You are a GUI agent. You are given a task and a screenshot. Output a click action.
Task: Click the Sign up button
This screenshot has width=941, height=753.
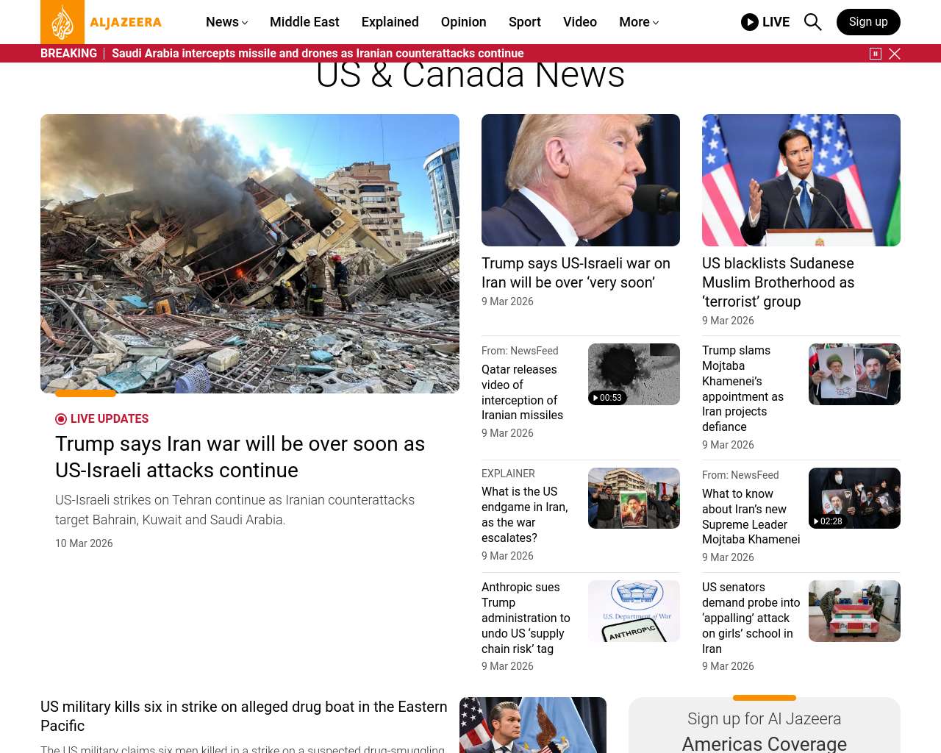point(868,22)
